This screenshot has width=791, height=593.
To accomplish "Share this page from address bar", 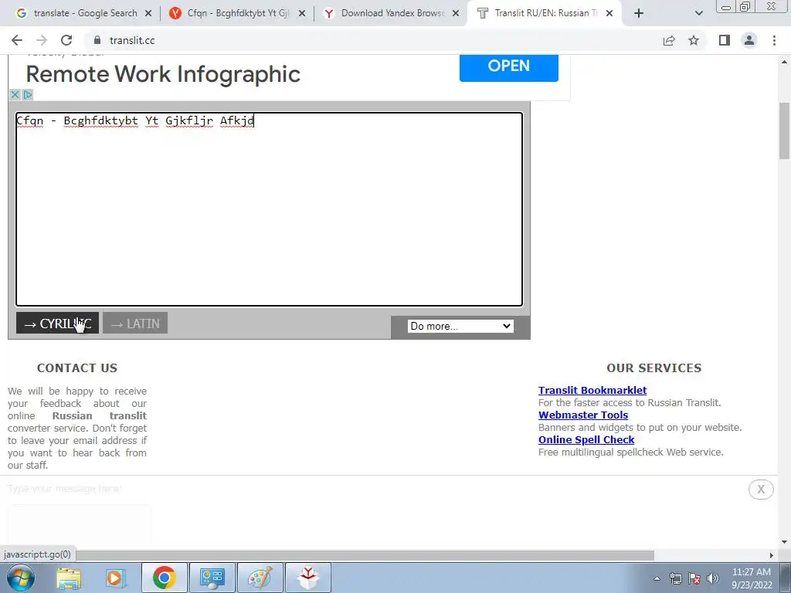I will pos(669,40).
